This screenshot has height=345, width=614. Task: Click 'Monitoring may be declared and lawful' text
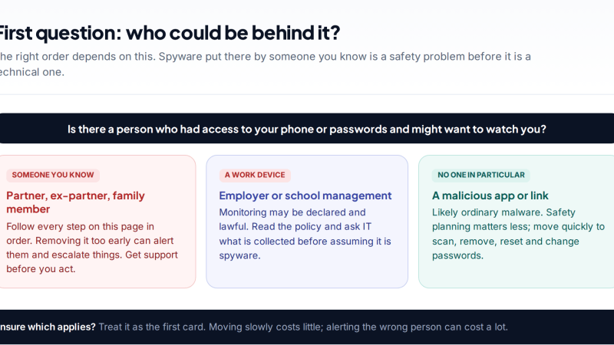coord(305,234)
